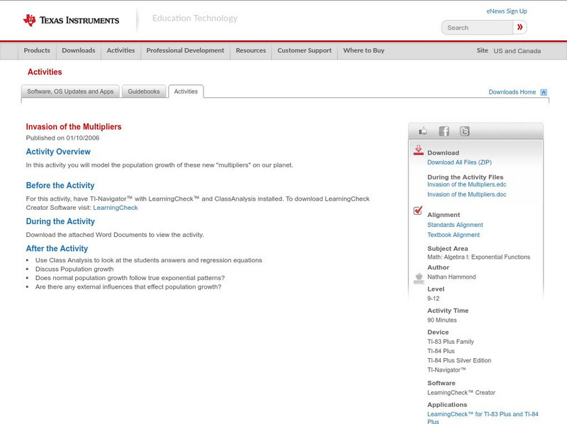Go to Downloads Home link
This screenshot has width=567, height=424.
[x=512, y=92]
